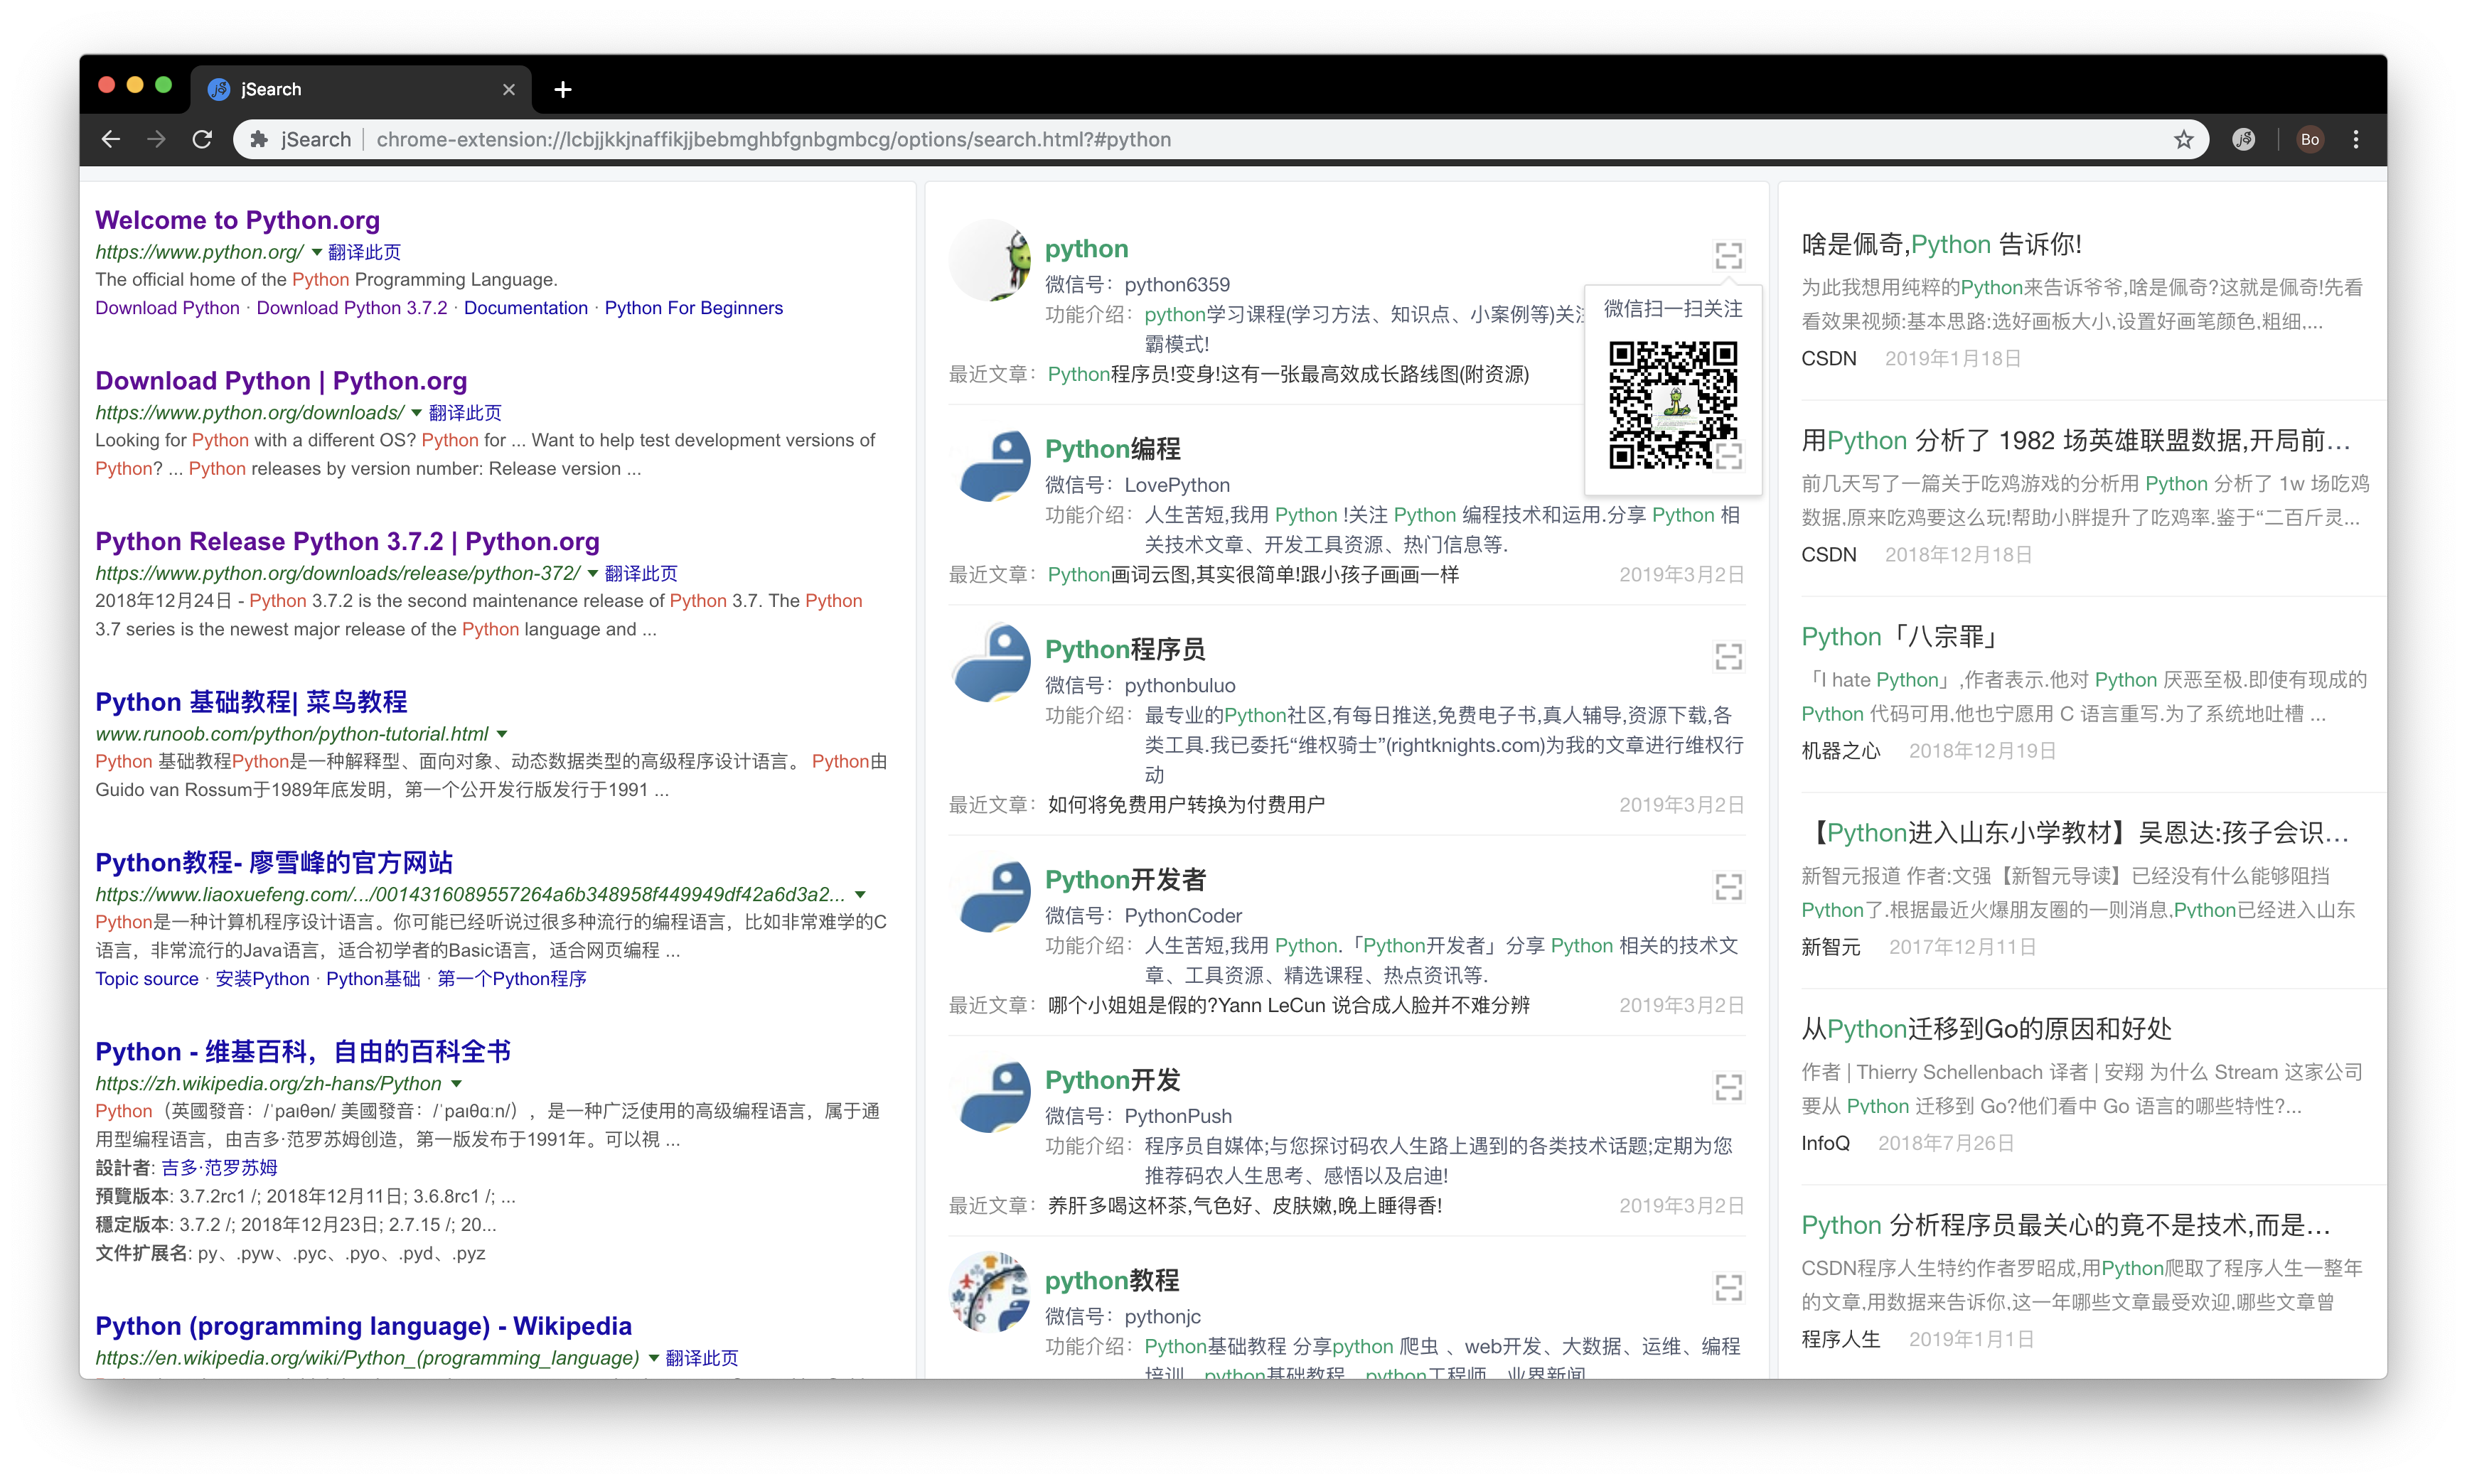Image resolution: width=2467 pixels, height=1484 pixels.
Task: Show QR code for python account python6359
Action: click(1728, 256)
